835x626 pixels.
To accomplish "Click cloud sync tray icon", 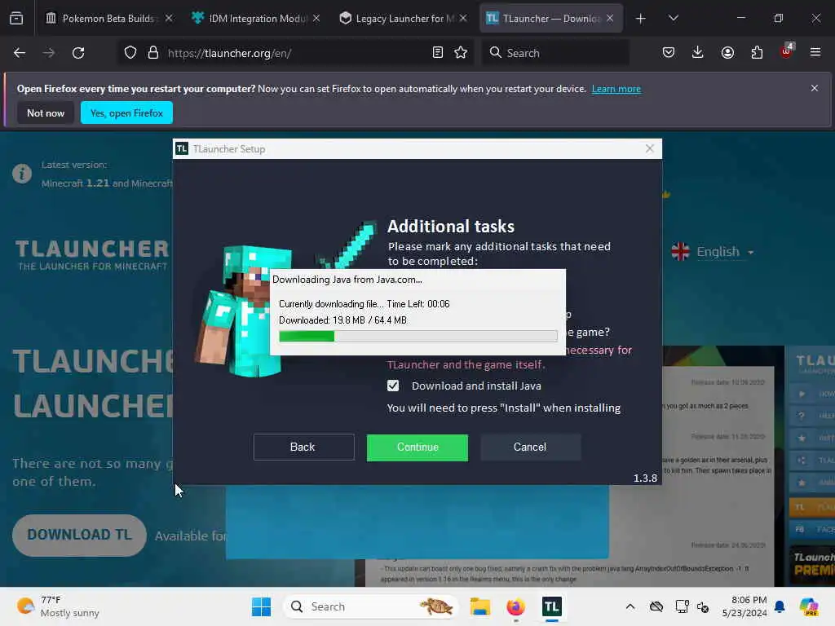I will pos(656,606).
